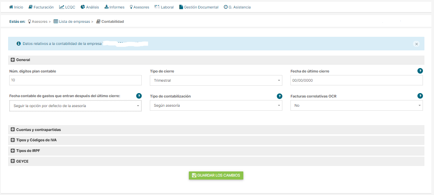Open the Gestión Documental menu
This screenshot has height=195, width=434.
199,7
